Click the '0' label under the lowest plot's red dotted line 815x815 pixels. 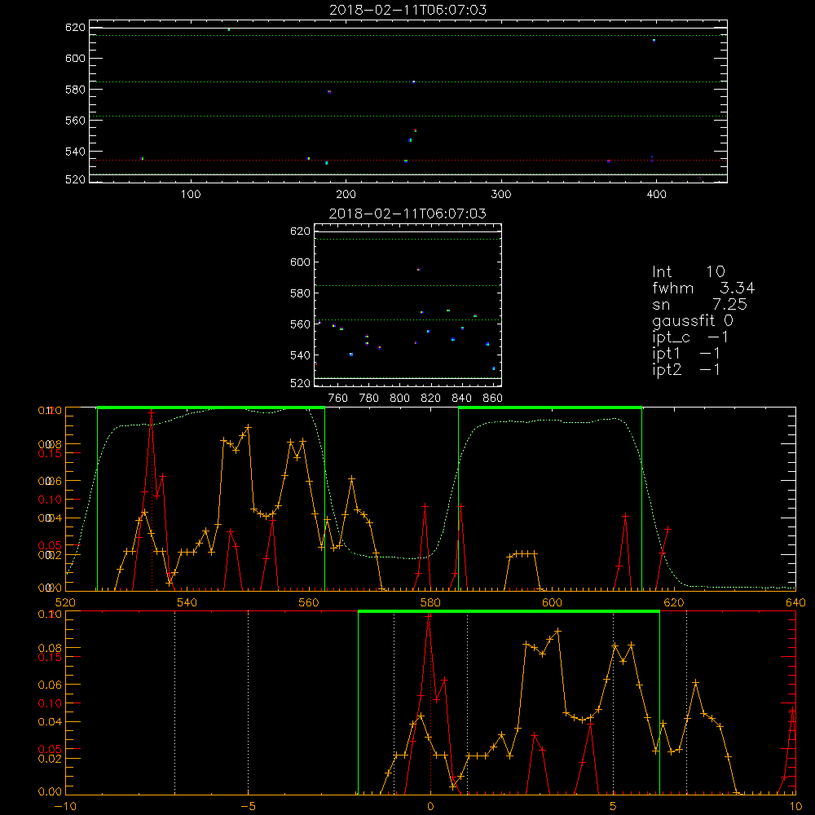430,806
